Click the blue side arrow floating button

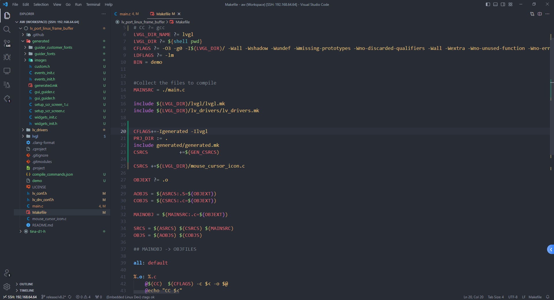pos(551,250)
